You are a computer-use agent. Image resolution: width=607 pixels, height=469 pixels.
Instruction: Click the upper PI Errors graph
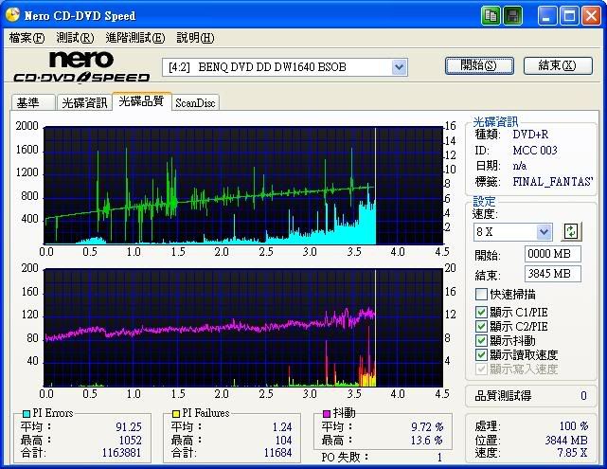243,186
